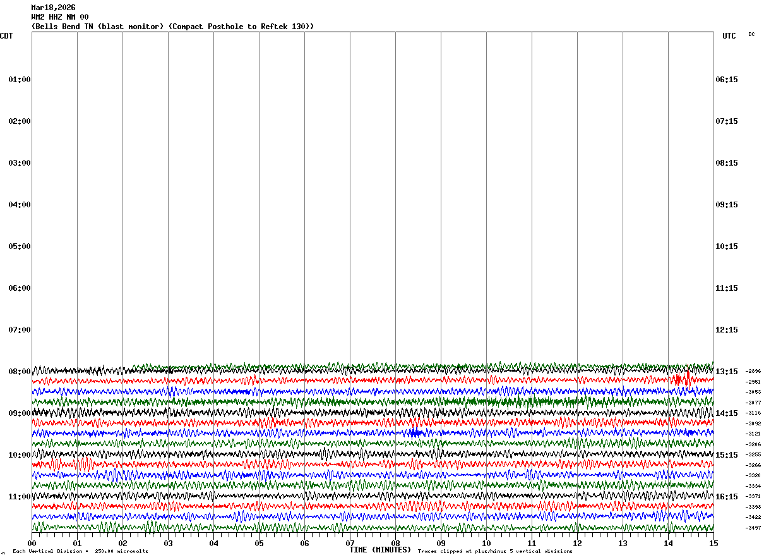764x560 pixels.
Task: Click minute tick label '09' on time axis
Action: pos(441,544)
